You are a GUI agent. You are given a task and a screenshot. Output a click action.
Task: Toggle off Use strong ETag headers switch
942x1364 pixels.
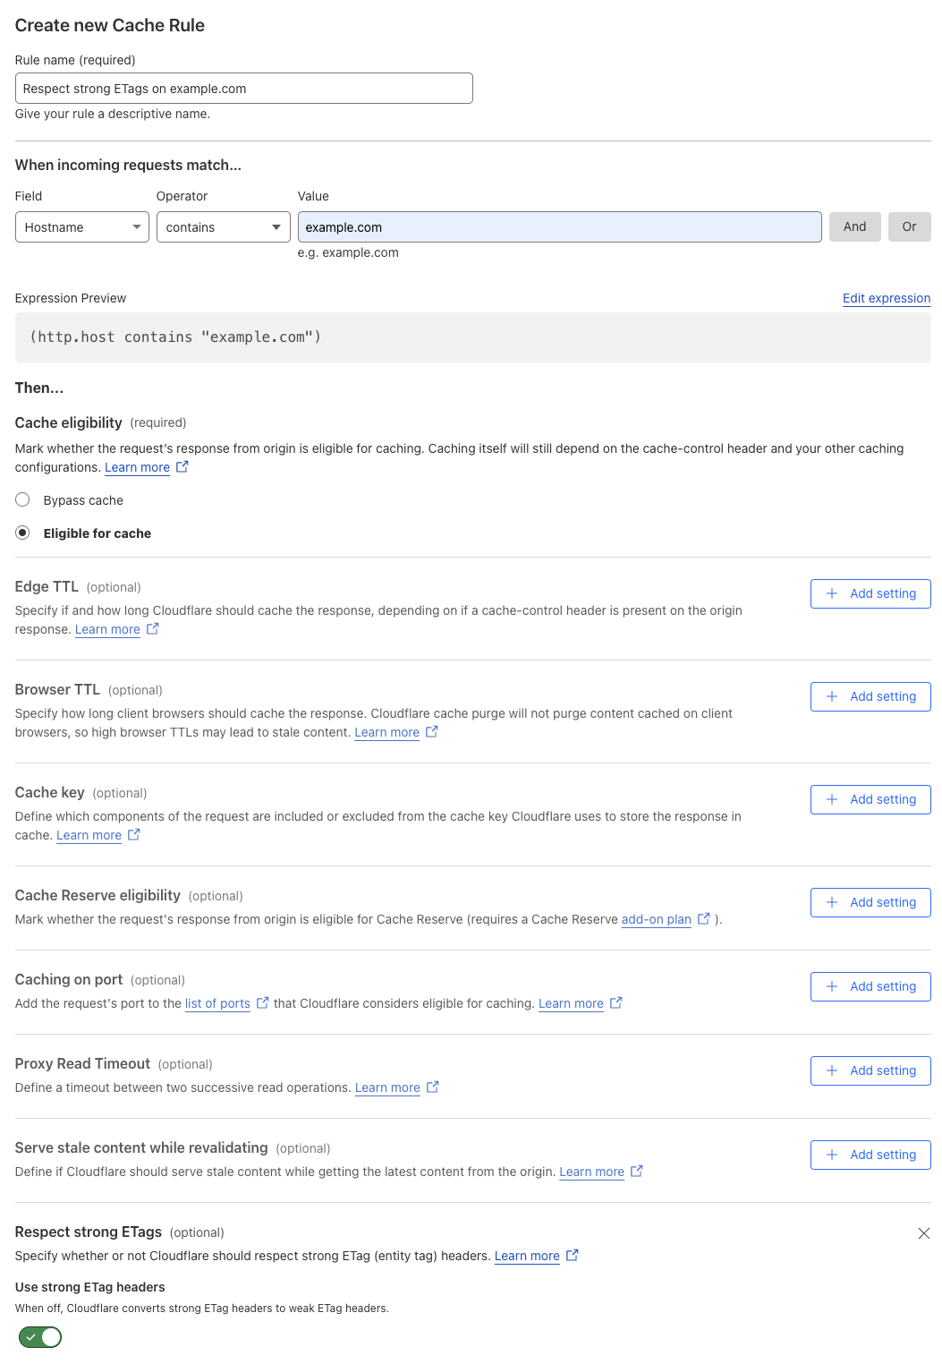40,1337
